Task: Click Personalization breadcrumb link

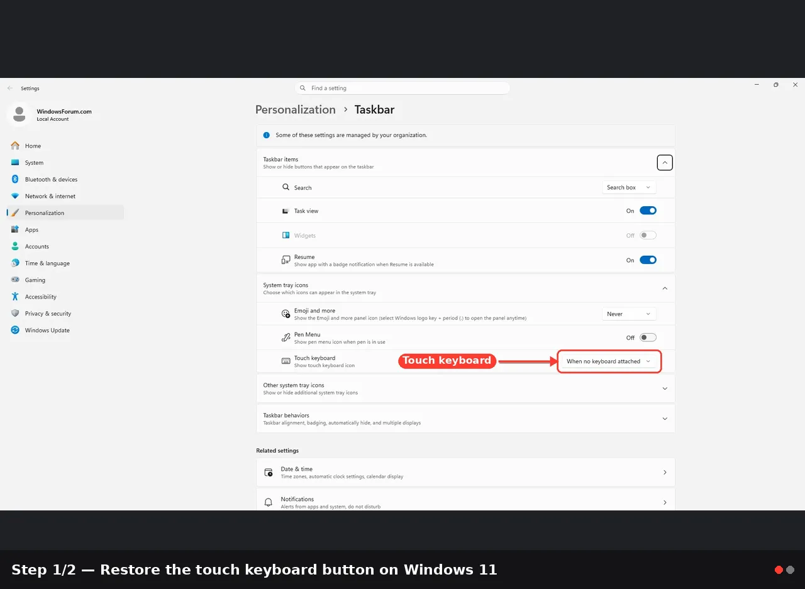Action: (x=296, y=109)
